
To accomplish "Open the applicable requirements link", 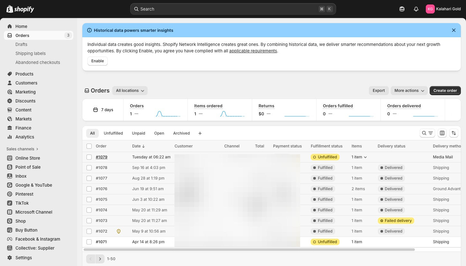I will (253, 51).
